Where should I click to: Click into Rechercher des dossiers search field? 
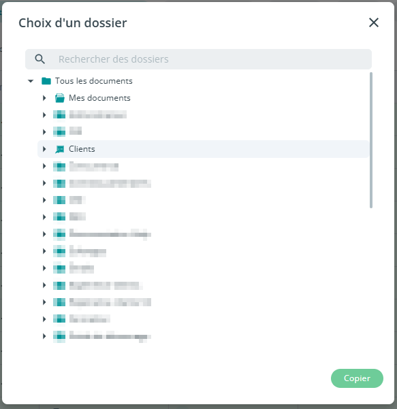click(x=198, y=59)
